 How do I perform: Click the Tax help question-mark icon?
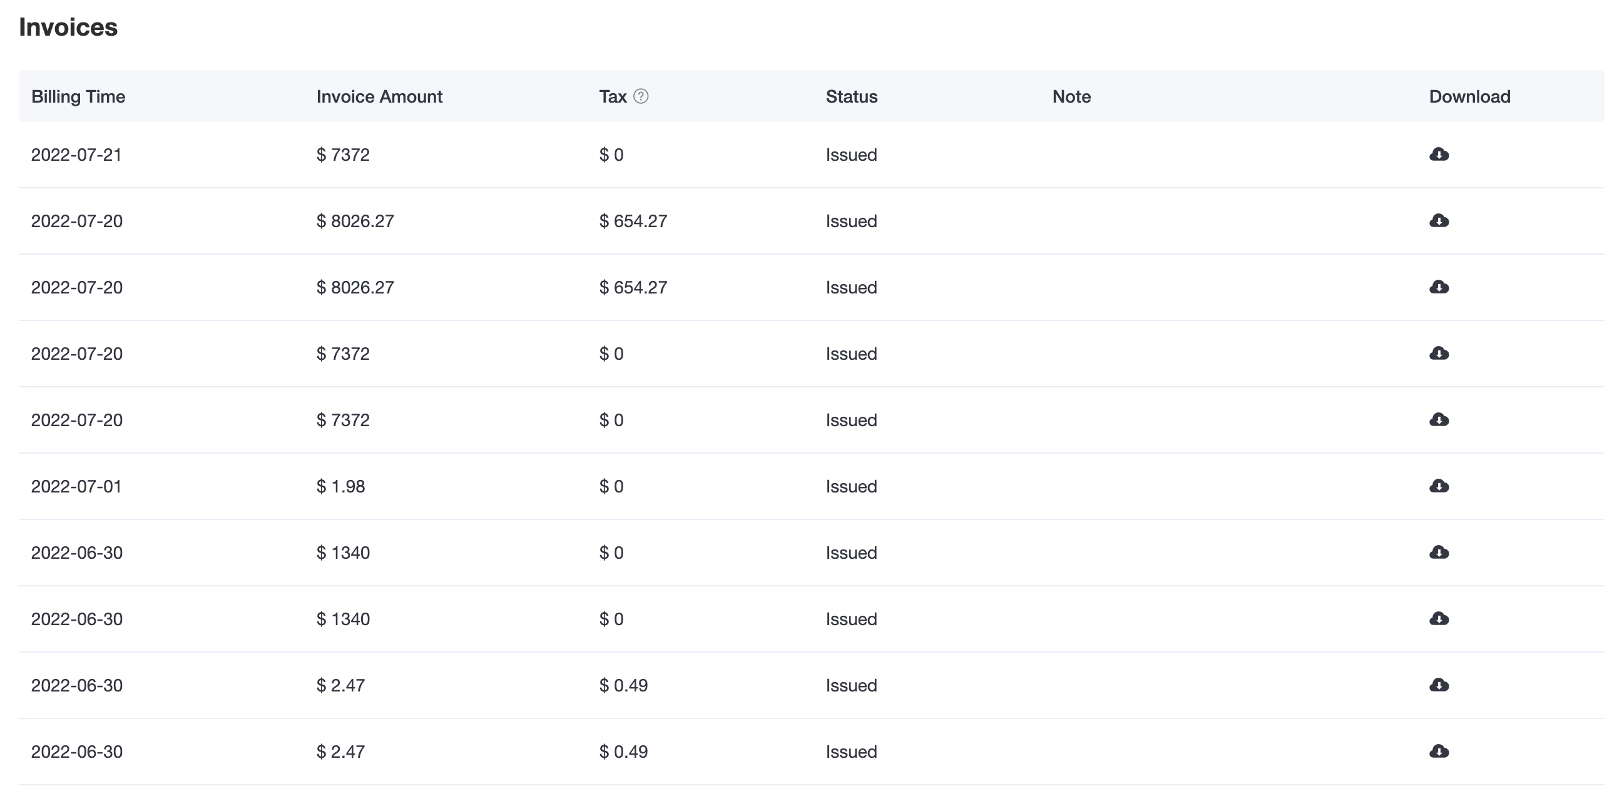coord(641,96)
